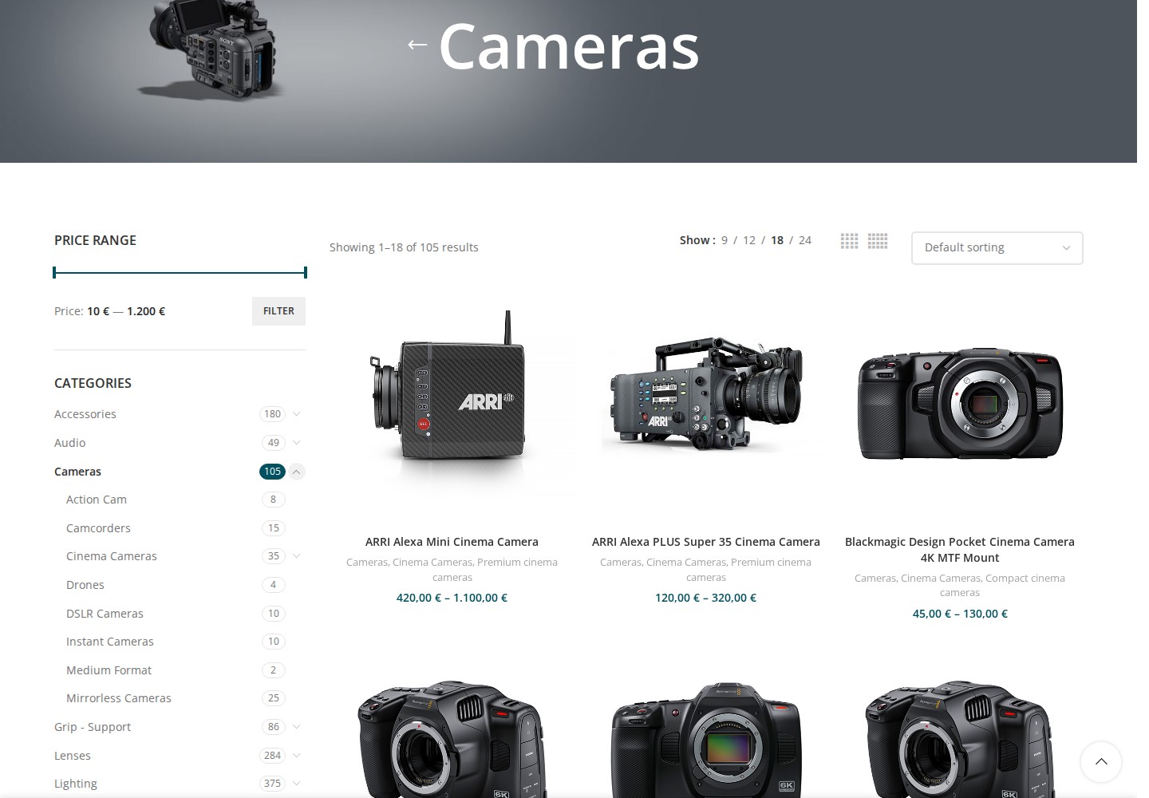The width and height of the screenshot is (1149, 798).
Task: Expand the Accessories category chevron
Action: 296,414
